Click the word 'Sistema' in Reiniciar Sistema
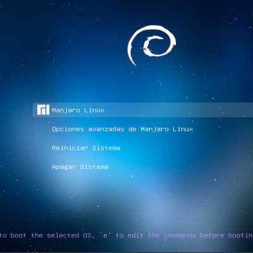 coord(106,148)
